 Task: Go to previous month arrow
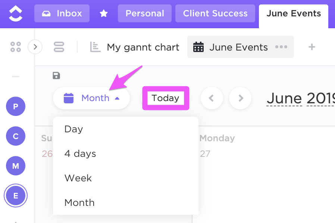(x=212, y=98)
